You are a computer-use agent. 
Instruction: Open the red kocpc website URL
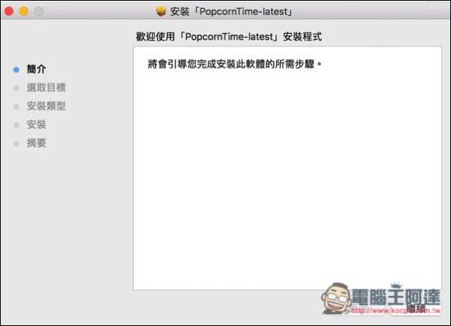pos(396,310)
